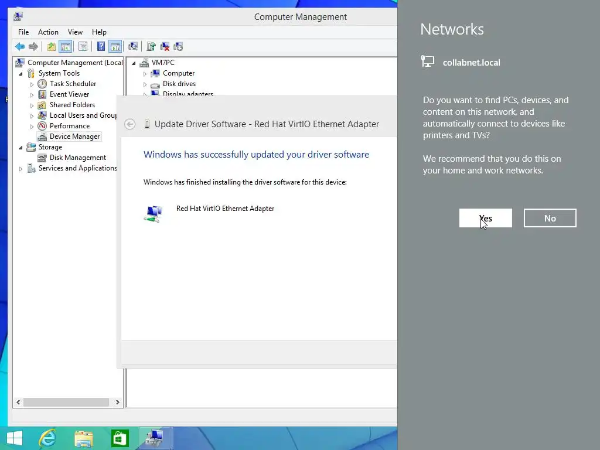Click Computer Management taskbar icon

pos(156,438)
